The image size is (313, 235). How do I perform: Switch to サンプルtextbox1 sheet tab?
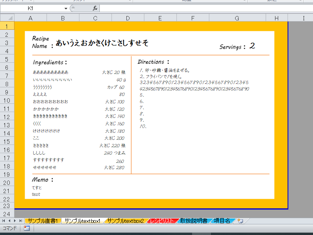point(83,221)
